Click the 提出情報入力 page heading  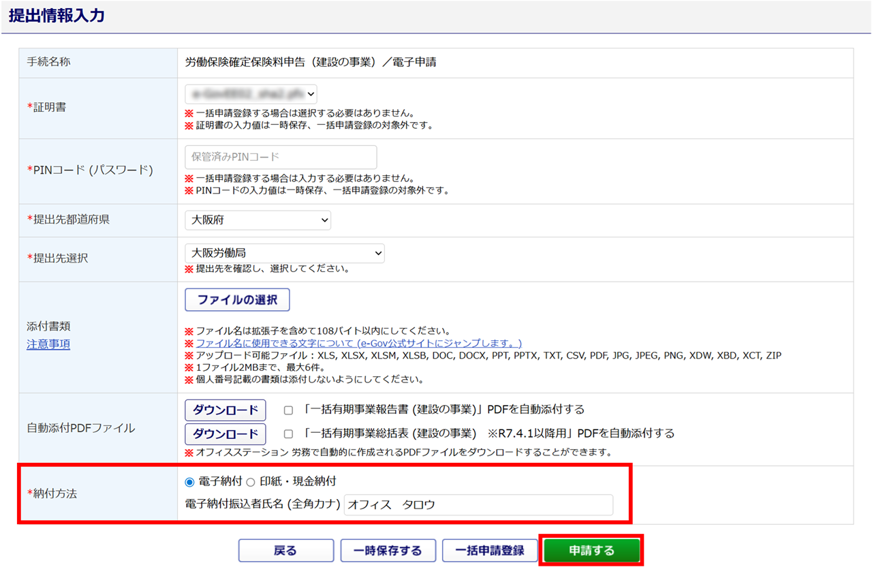[x=57, y=16]
